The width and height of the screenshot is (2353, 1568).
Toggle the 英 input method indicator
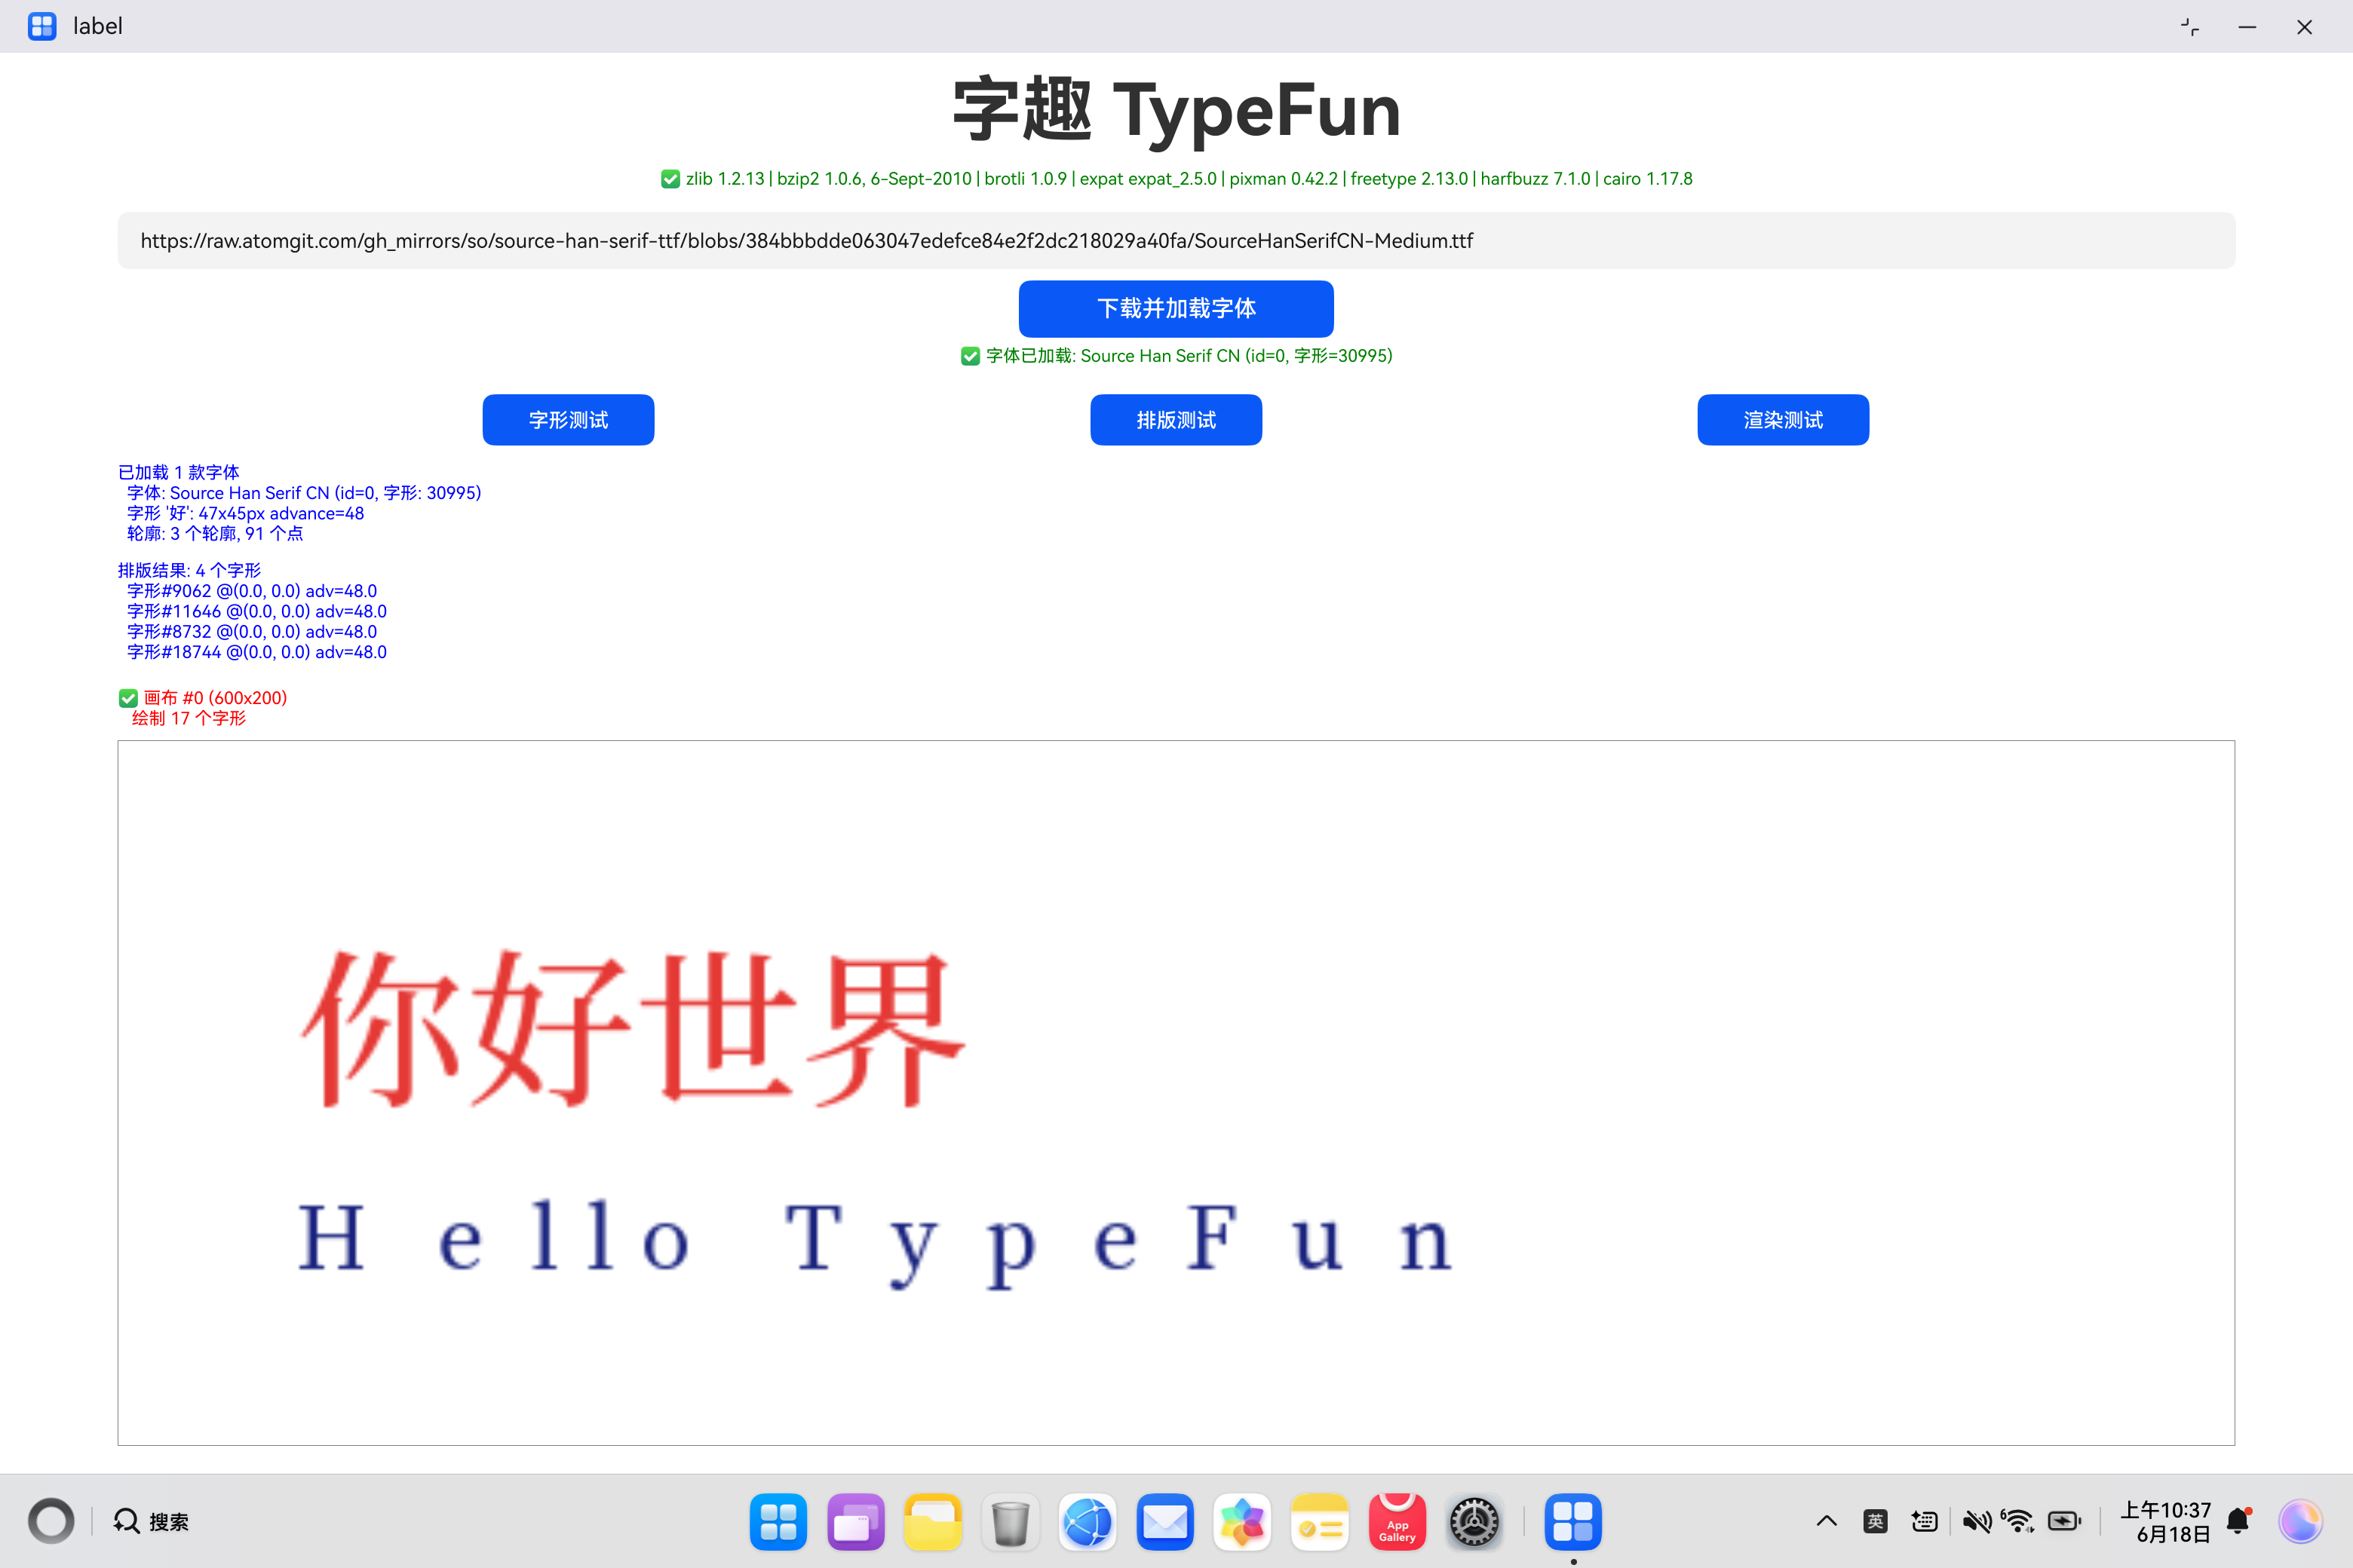(1875, 1521)
